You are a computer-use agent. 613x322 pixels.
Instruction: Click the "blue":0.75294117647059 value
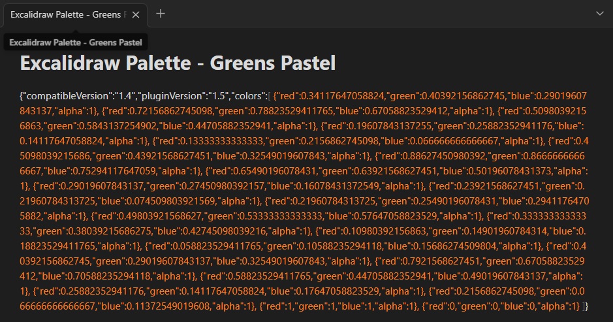100,171
